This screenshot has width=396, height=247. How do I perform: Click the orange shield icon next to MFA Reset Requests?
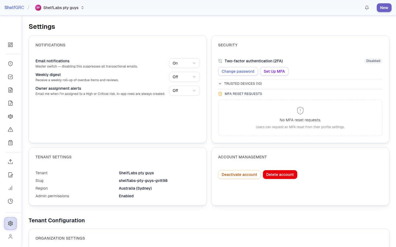coord(220,94)
